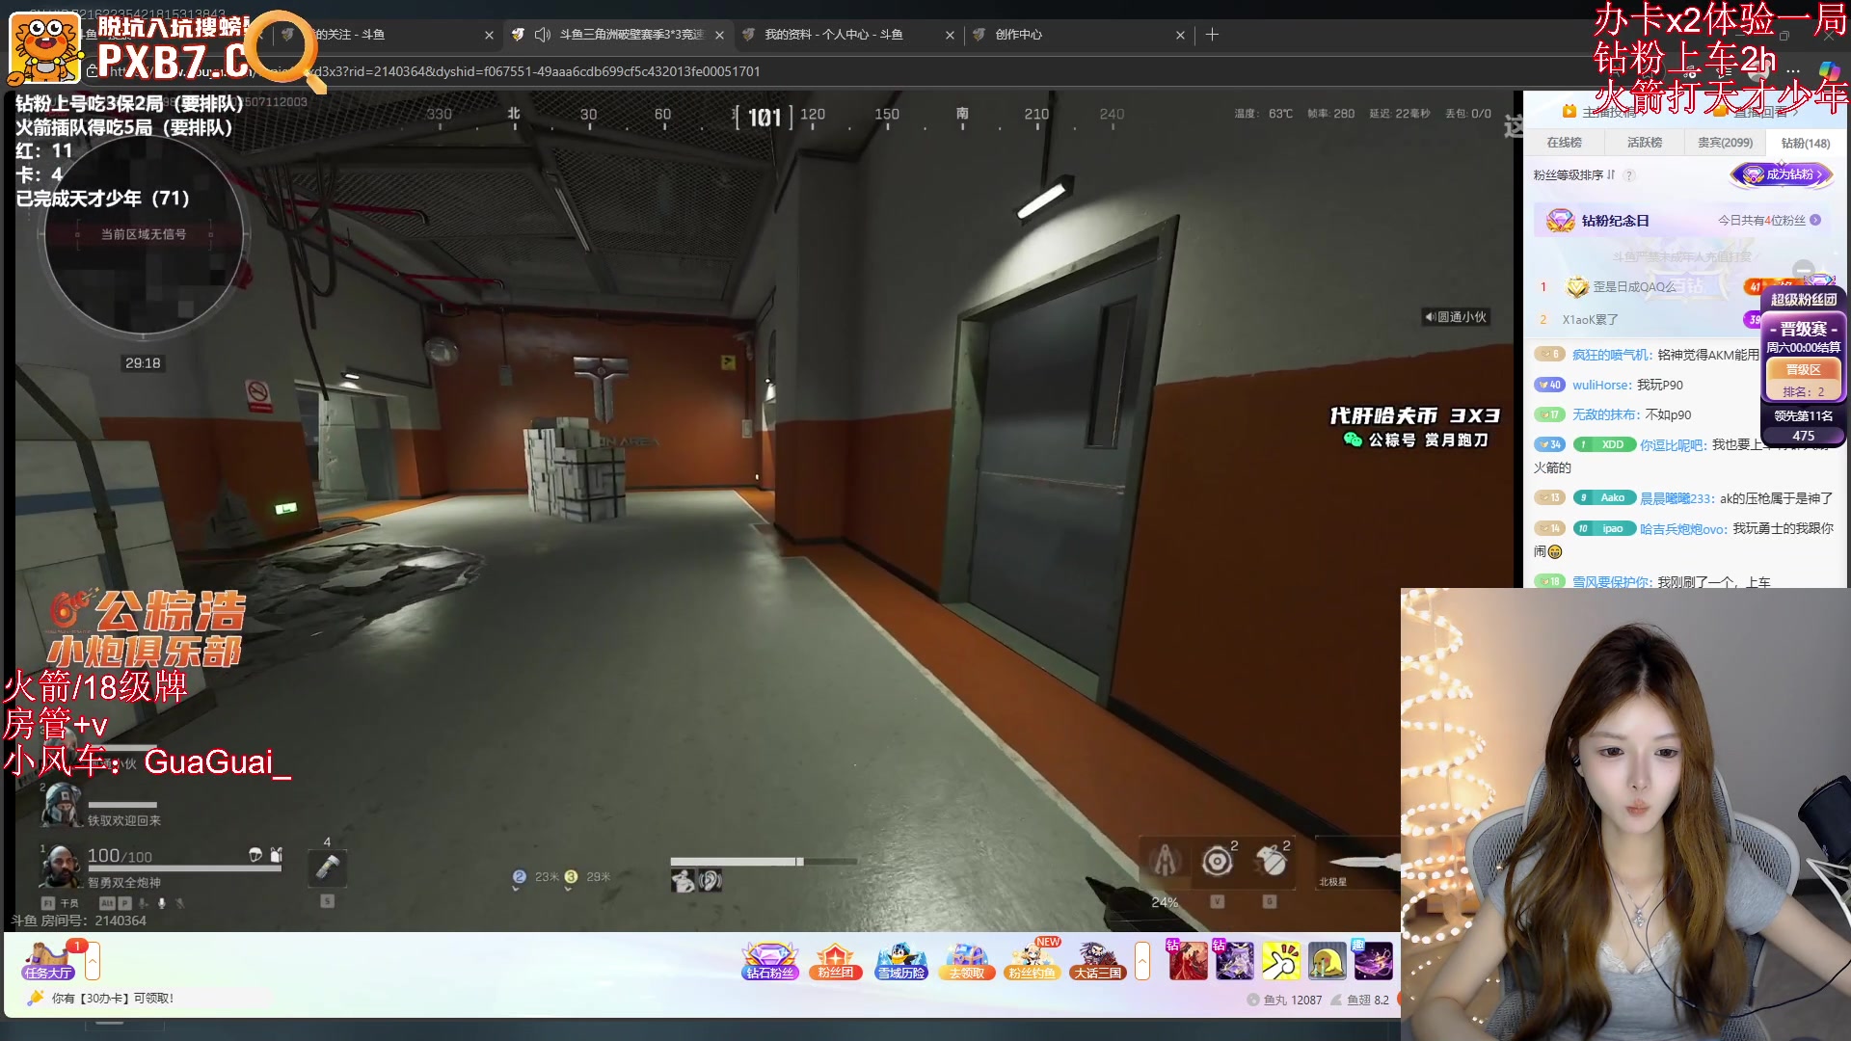
Task: Click the 圆通小伙 voice speaker indicator
Action: (x=1456, y=317)
